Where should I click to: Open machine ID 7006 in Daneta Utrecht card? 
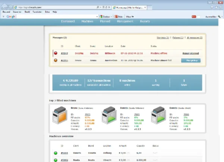pyautogui.click(x=186, y=115)
